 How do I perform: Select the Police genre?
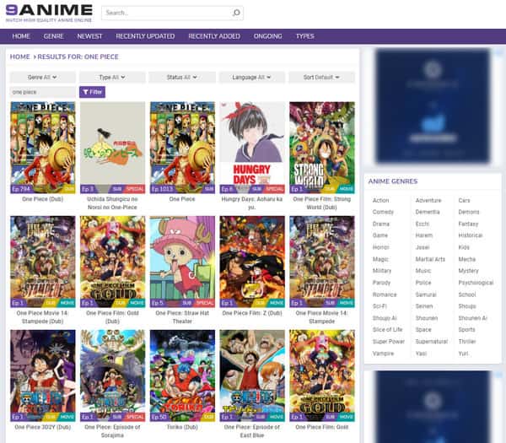click(x=423, y=283)
